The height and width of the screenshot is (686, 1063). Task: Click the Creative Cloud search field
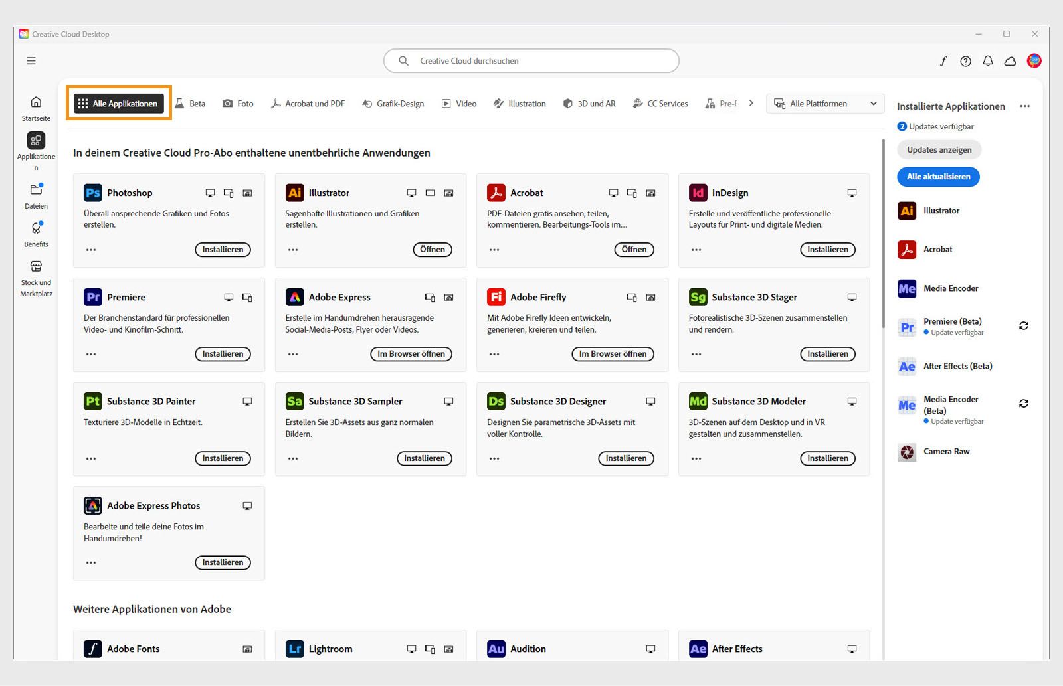click(x=531, y=60)
